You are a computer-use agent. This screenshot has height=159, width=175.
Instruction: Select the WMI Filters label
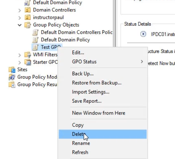coord(45,55)
